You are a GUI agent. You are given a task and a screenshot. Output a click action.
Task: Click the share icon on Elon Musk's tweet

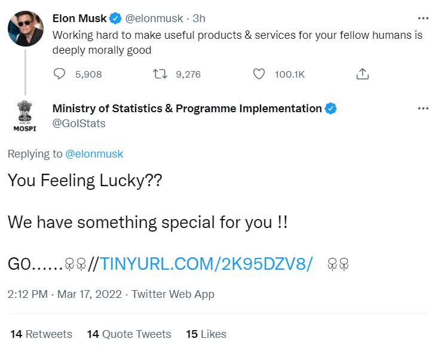point(362,74)
